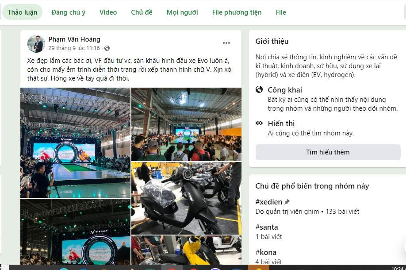Go to the Chủ đề tab
The image size is (406, 270).
(142, 12)
